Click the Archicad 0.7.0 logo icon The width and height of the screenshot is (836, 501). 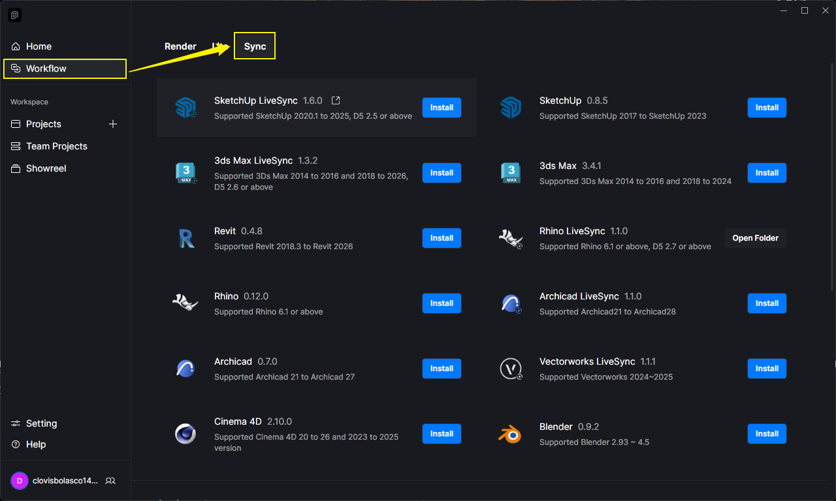[185, 369]
